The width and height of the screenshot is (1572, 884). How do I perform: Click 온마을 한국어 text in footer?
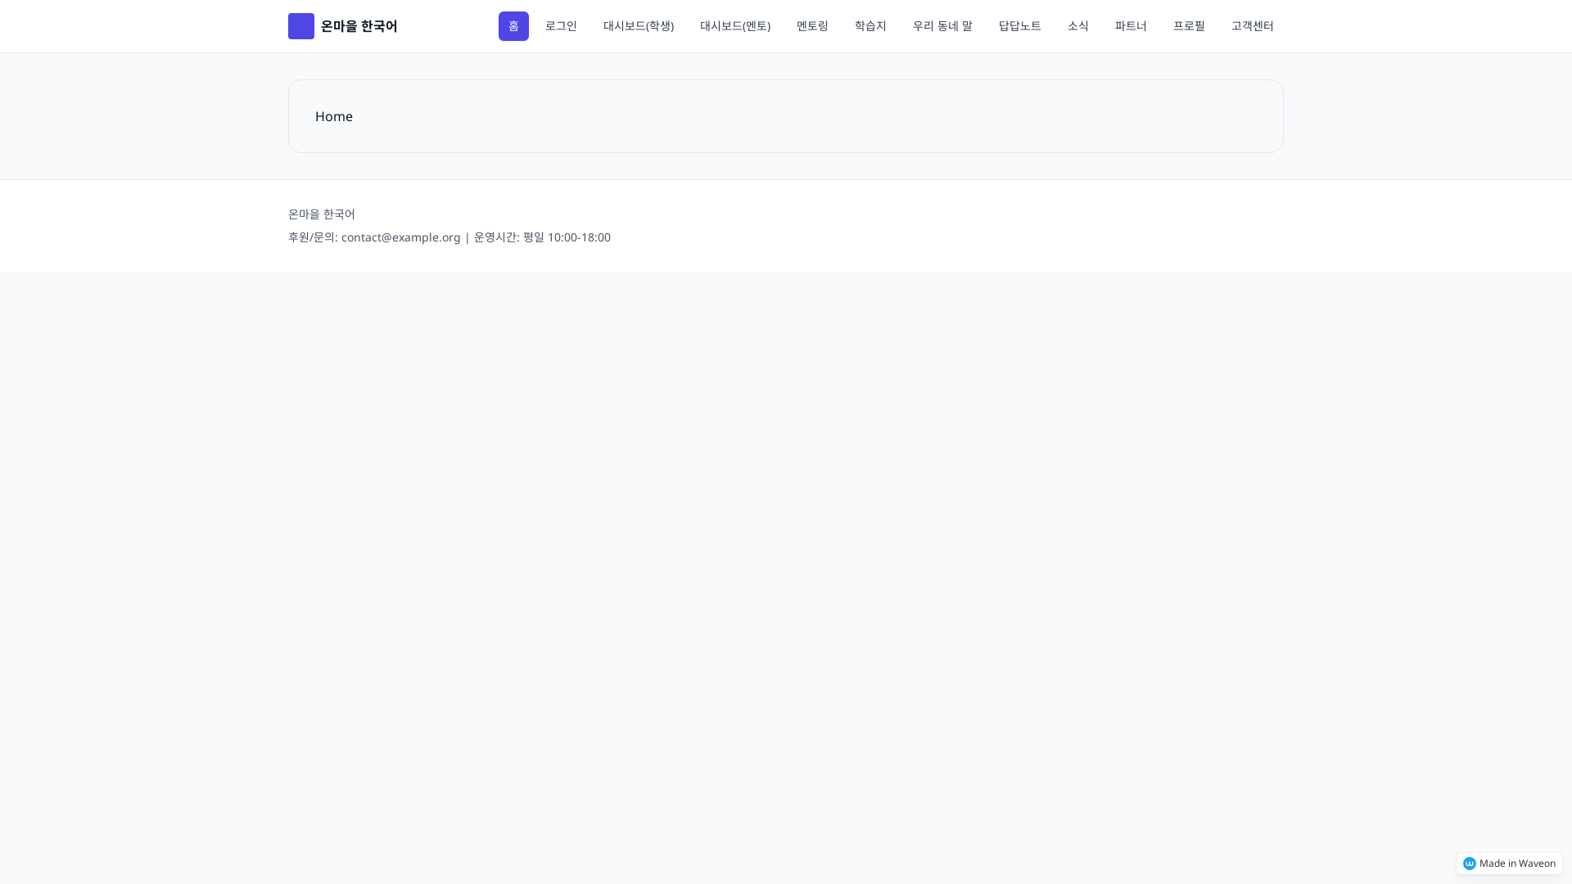(x=321, y=214)
